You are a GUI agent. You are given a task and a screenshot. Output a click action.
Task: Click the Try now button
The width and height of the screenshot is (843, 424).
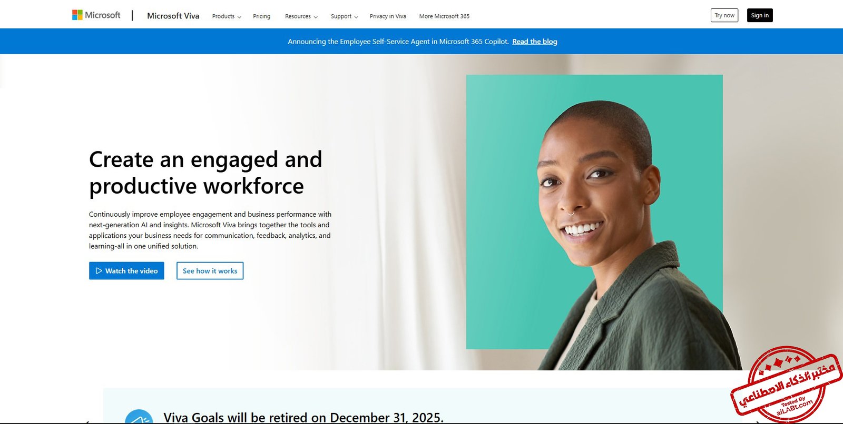pos(724,15)
